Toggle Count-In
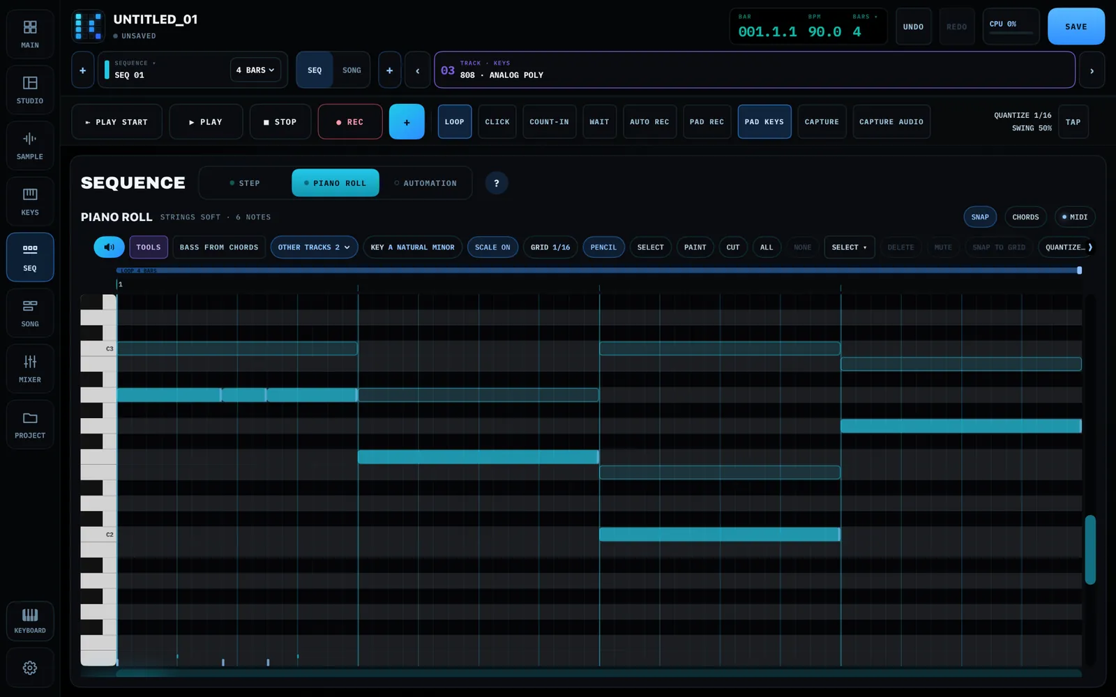This screenshot has height=697, width=1116. [550, 122]
